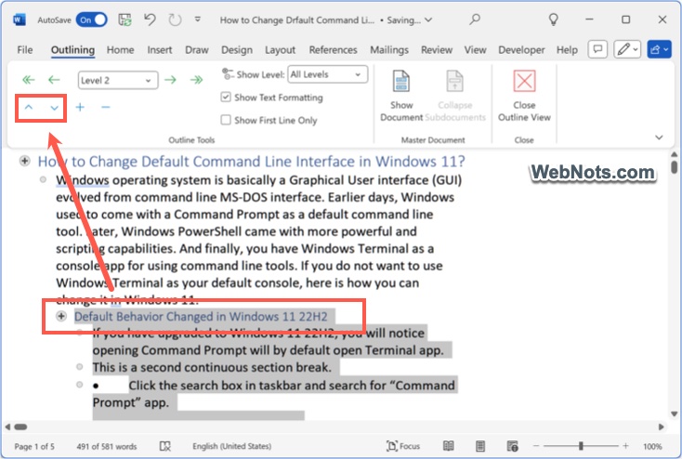Collapse the ribbon with chevron
The height and width of the screenshot is (459, 682).
[659, 138]
